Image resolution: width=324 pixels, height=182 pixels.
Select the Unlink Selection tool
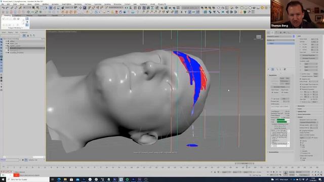click(x=16, y=8)
